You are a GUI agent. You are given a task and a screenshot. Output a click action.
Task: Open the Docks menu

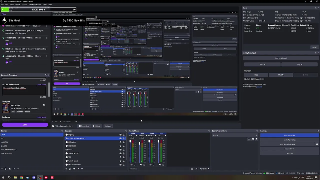18,4
